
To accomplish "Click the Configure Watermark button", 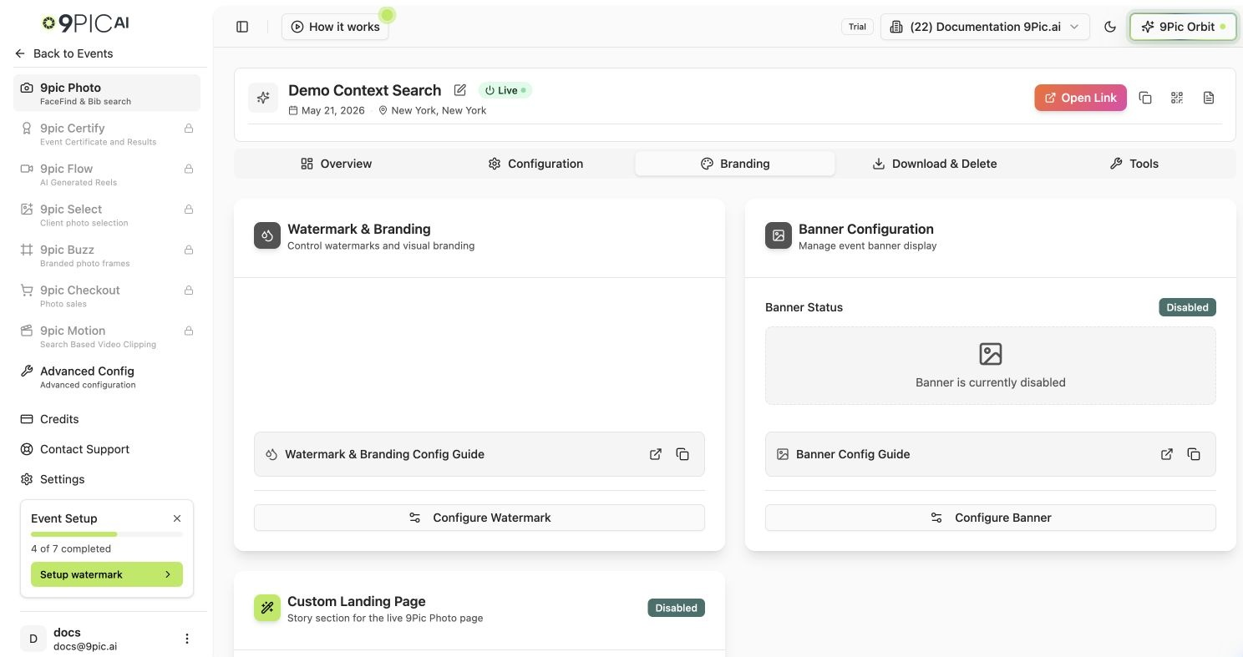I will pyautogui.click(x=479, y=518).
